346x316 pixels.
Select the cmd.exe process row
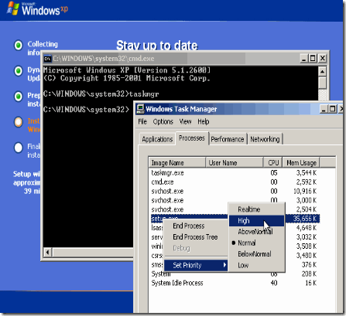(235, 182)
